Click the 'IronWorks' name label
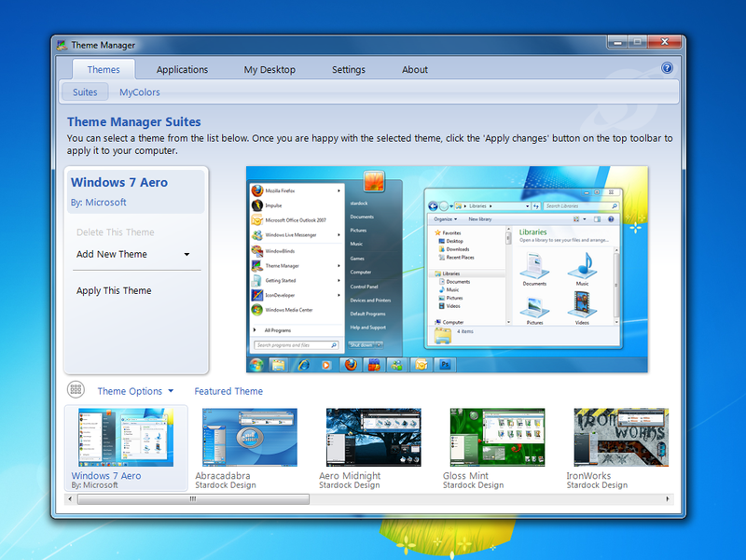This screenshot has height=560, width=746. (x=588, y=475)
